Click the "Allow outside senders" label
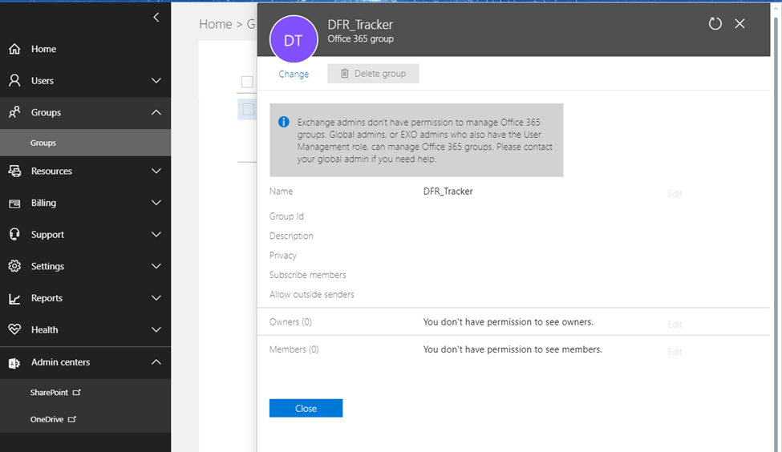 tap(312, 295)
